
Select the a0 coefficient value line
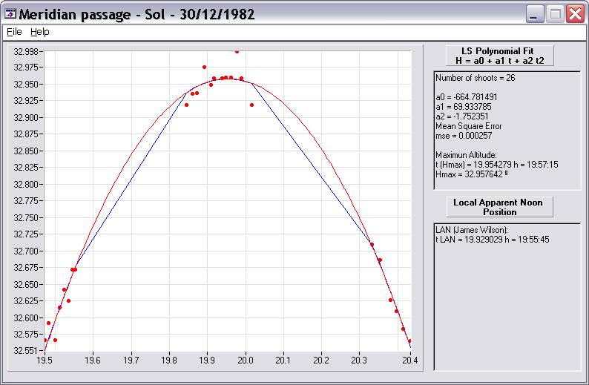[x=467, y=97]
